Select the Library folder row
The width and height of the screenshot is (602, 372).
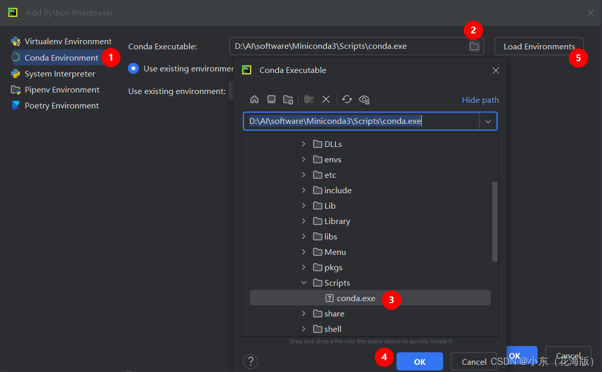pos(370,221)
